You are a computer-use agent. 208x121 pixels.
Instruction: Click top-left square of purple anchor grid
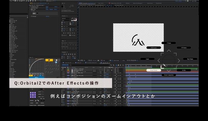click(x=31, y=93)
